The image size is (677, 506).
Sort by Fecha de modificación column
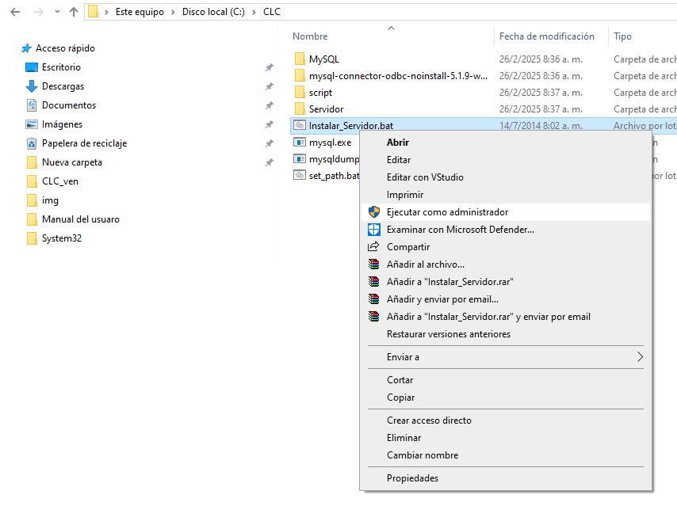[x=546, y=36]
